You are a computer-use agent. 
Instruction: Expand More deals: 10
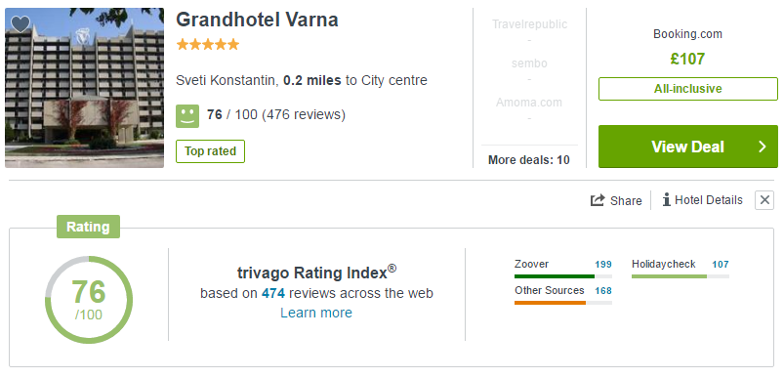pos(529,160)
